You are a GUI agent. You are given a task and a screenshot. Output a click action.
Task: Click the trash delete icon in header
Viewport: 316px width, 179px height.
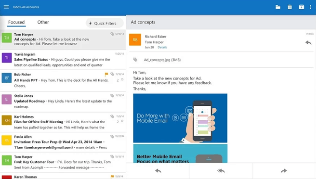[290, 7]
